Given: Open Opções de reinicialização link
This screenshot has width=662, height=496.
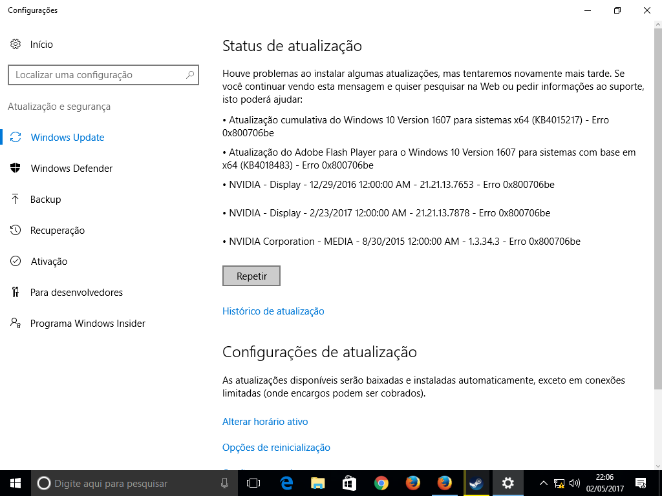Looking at the screenshot, I should 276,448.
